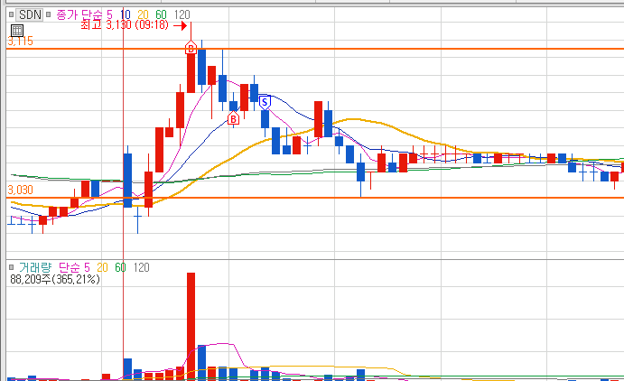624x381 pixels.
Task: Select the SDN stock name button
Action: (x=30, y=14)
